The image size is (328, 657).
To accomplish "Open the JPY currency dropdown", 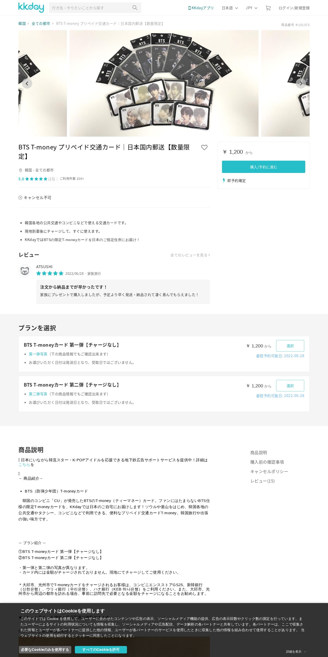I will (x=251, y=8).
